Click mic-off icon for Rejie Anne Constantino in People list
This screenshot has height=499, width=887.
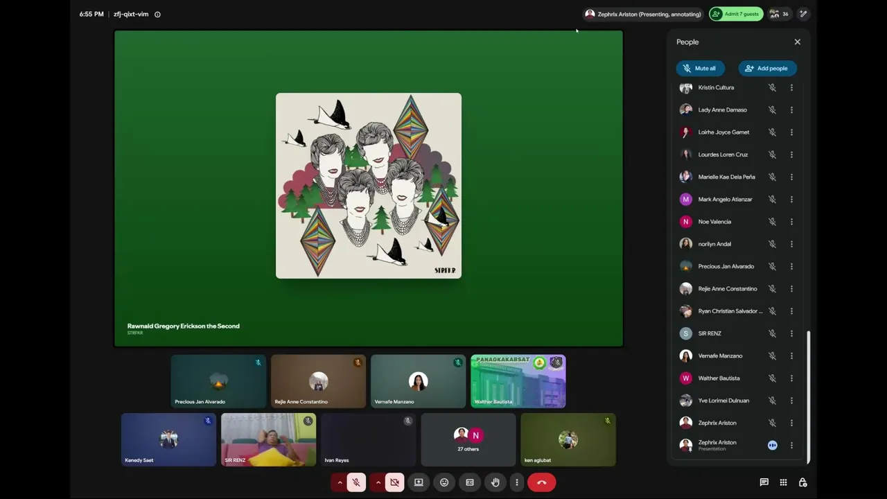coord(772,289)
